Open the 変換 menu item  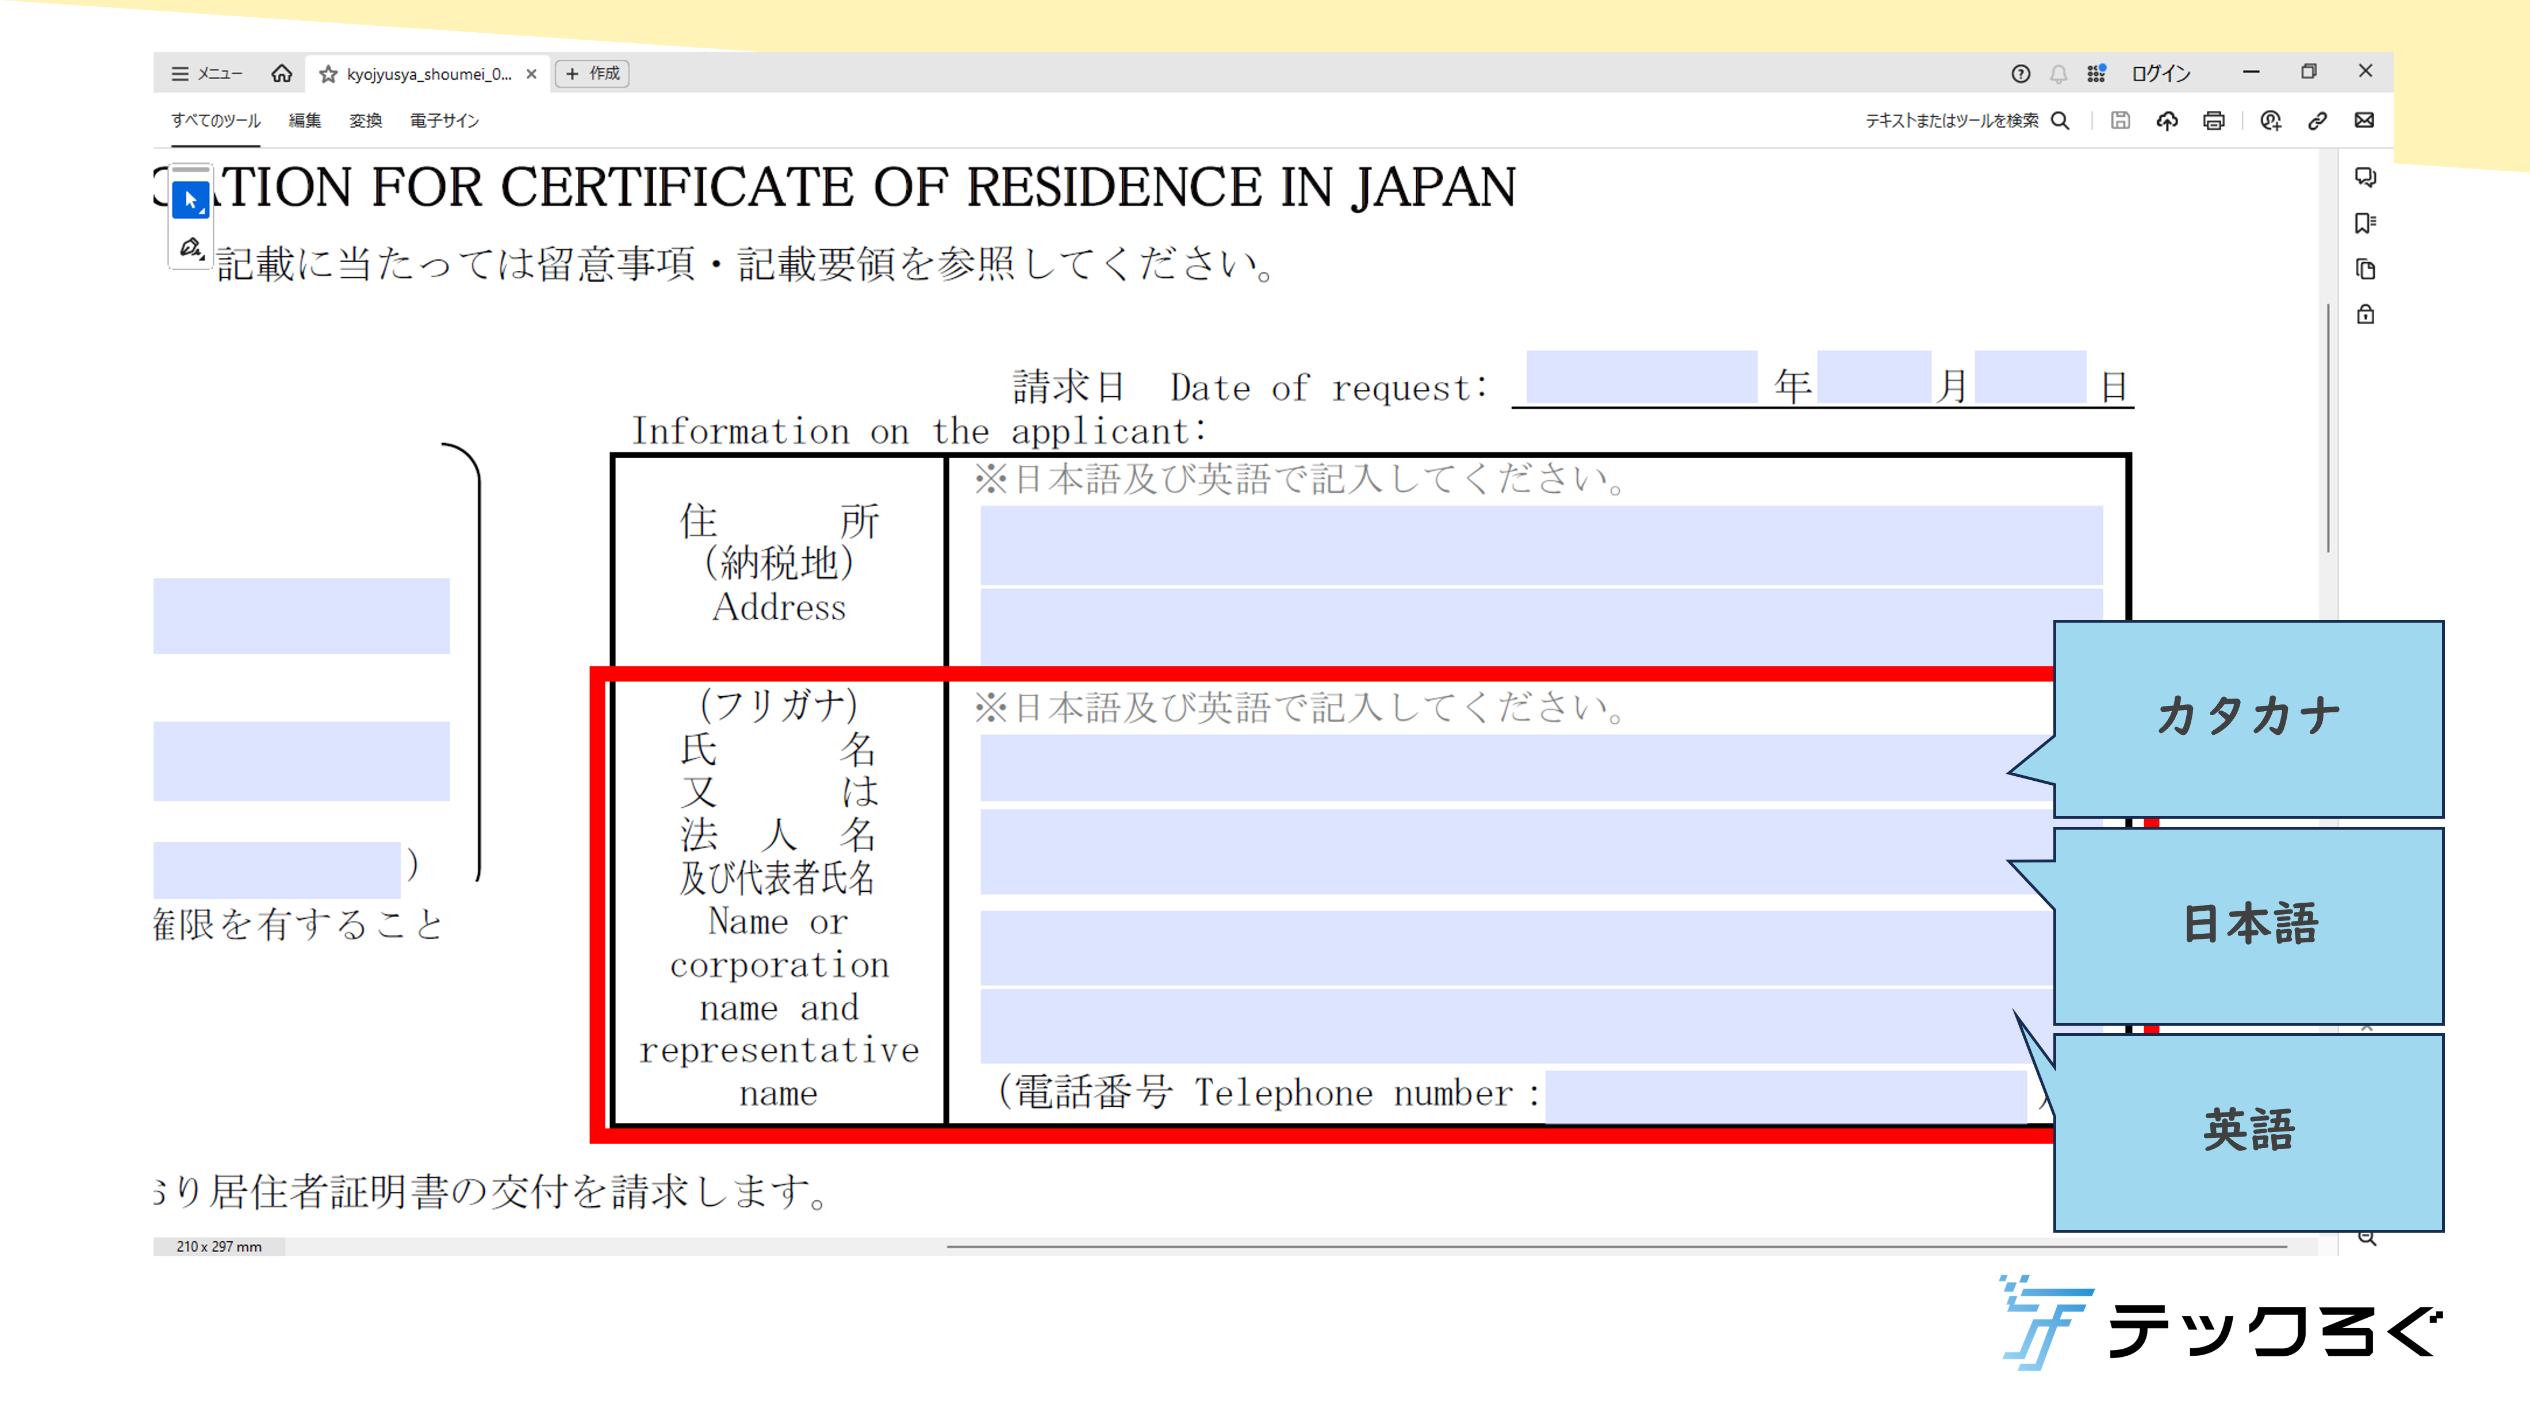click(365, 121)
